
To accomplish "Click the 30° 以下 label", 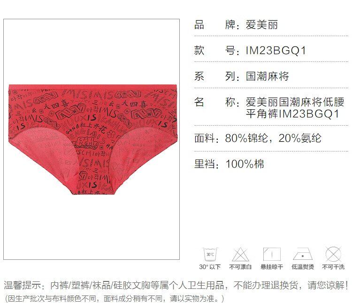I will (210, 267).
